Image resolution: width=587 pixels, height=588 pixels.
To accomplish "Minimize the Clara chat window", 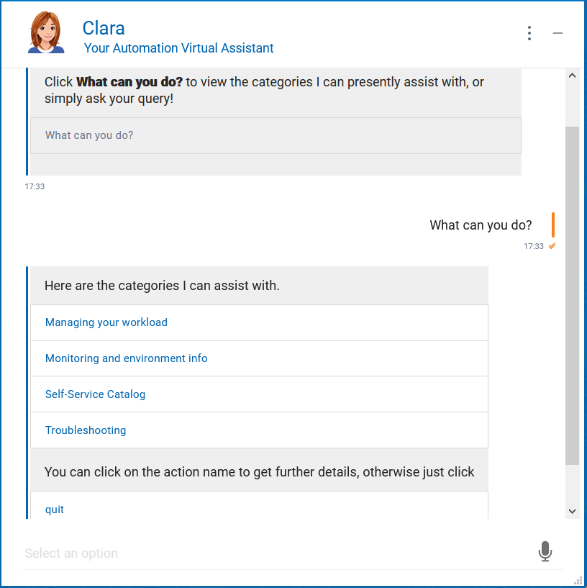I will tap(558, 33).
